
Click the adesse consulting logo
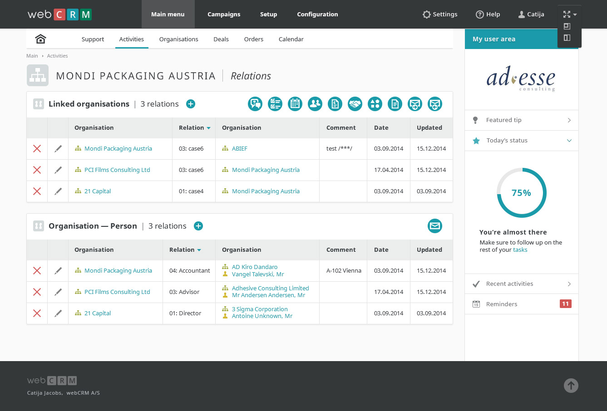pyautogui.click(x=521, y=79)
